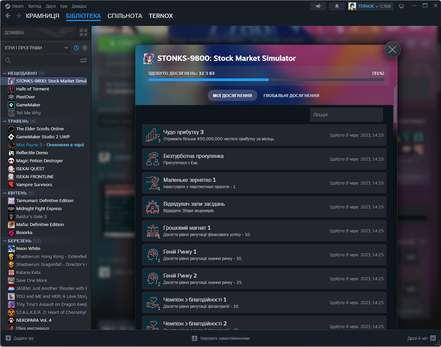441x347 pixels.
Task: Click the 'Чемпіон з благодійності 1' achievement icon
Action: point(153,302)
